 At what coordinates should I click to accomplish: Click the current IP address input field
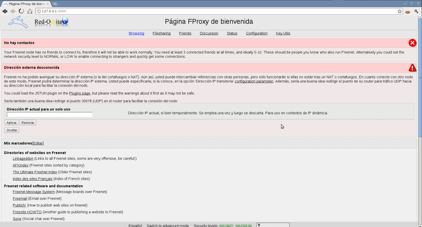point(49,115)
